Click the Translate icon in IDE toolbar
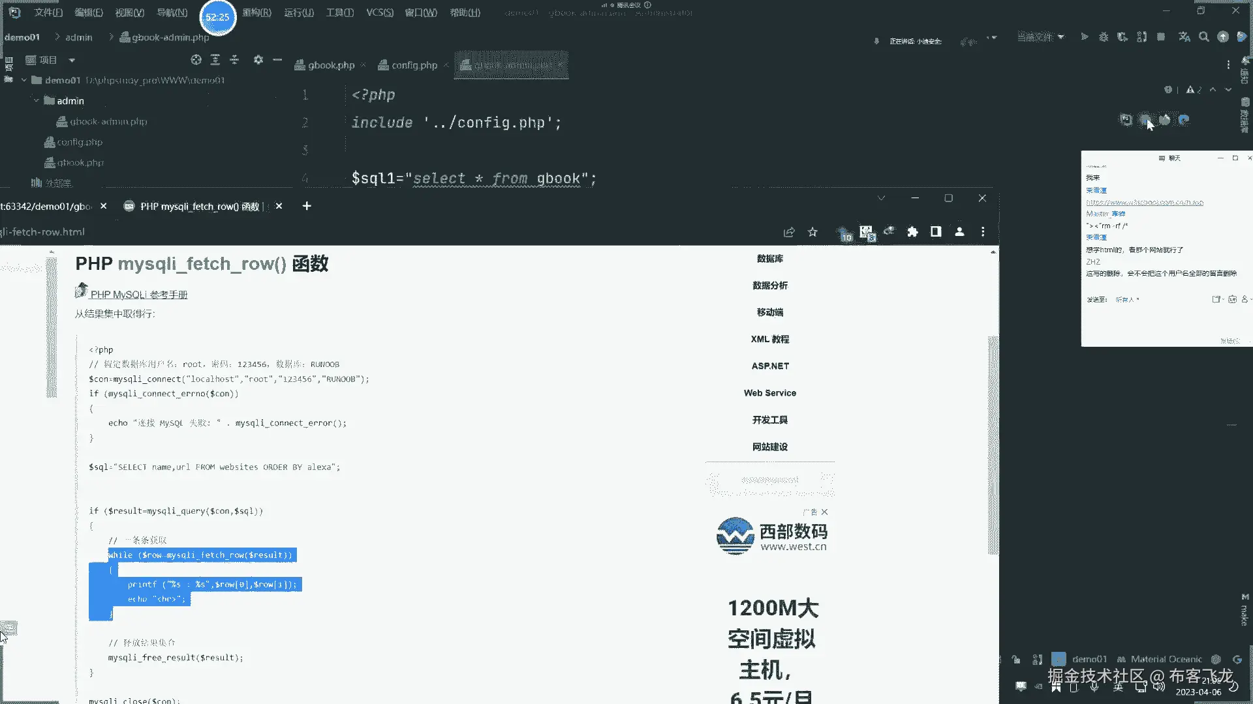The width and height of the screenshot is (1253, 704). pos(1184,37)
